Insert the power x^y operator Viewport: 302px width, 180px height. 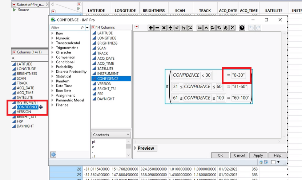[177, 28]
